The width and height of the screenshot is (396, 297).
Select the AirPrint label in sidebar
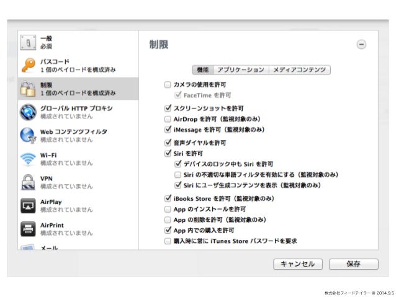tap(52, 225)
